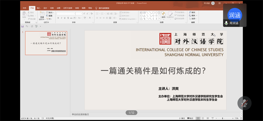Viewport: 263px width, 121px height.
Task: Switch to Slide Sorter view in status bar
Action: pyautogui.click(x=203, y=118)
